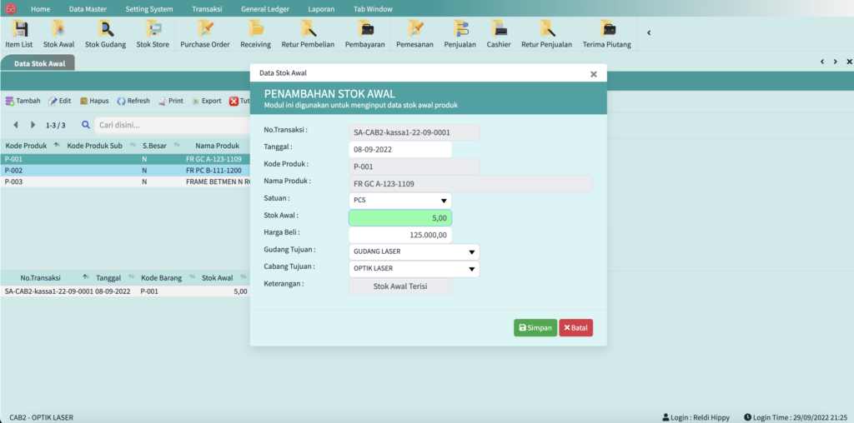The image size is (854, 423).
Task: Expand the Cabang Tujuan dropdown
Action: 414,269
